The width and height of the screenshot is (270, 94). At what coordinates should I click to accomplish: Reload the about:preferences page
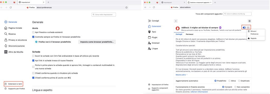pos(11,8)
